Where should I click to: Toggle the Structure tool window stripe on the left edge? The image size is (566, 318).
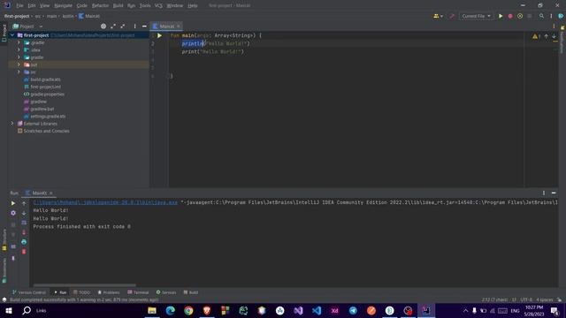pos(4,239)
